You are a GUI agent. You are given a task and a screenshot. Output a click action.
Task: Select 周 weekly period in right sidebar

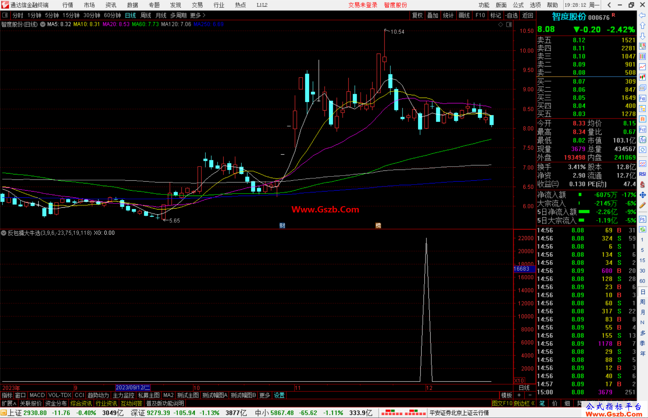[x=643, y=302]
